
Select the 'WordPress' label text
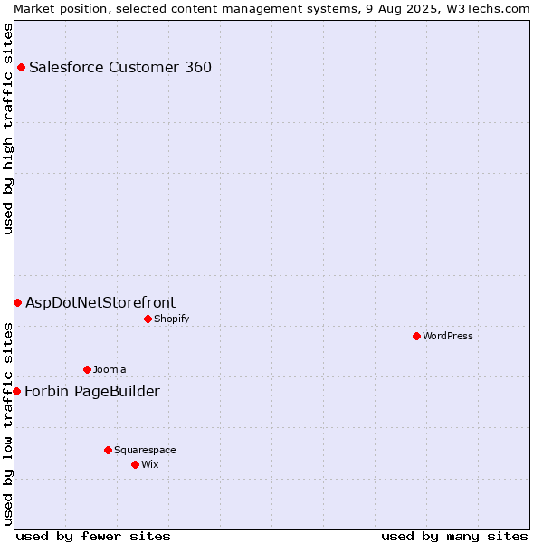tap(447, 336)
